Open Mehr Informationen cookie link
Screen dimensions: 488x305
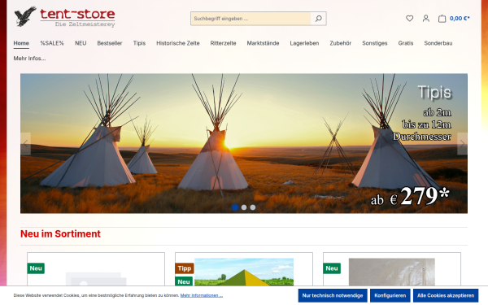(202, 295)
